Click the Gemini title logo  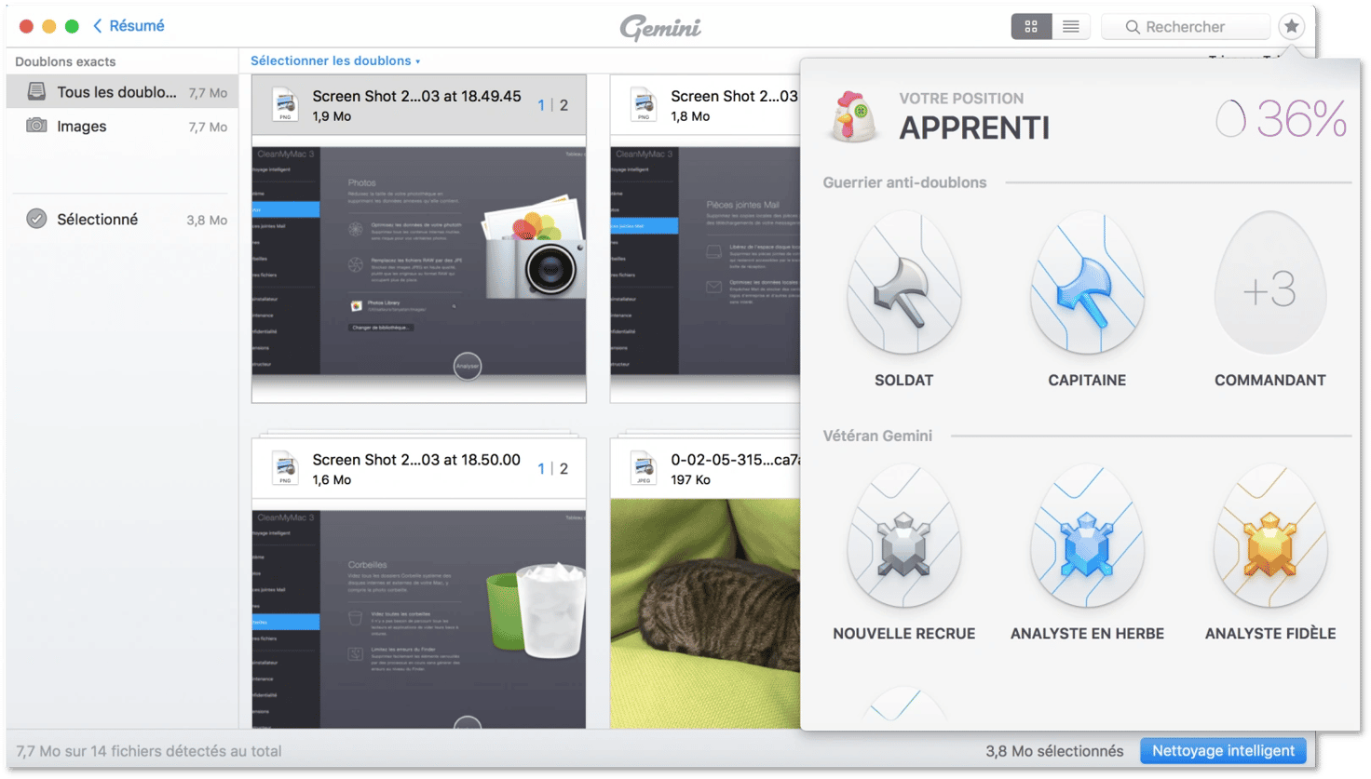click(660, 27)
